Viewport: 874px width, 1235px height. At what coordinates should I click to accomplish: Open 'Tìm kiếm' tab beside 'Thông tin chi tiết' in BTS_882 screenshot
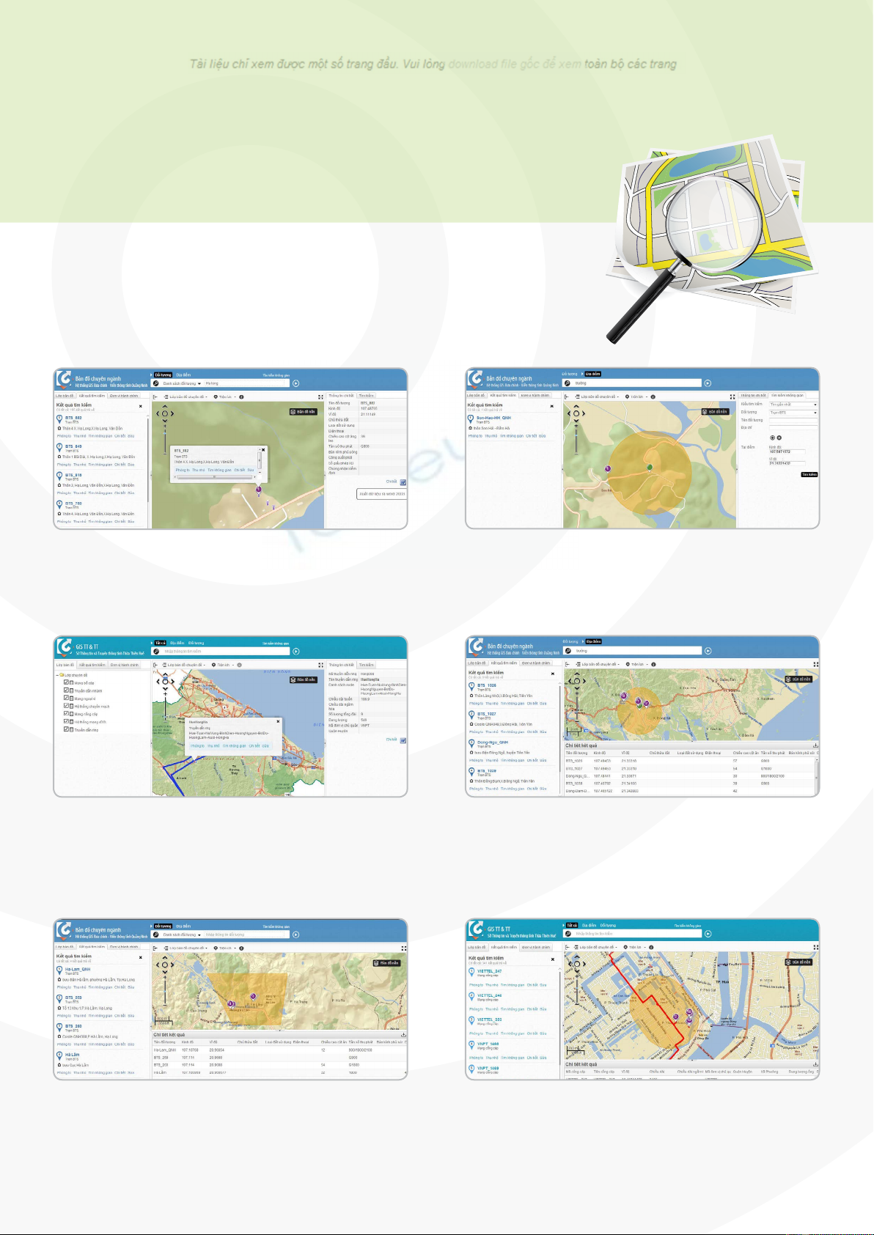[367, 396]
